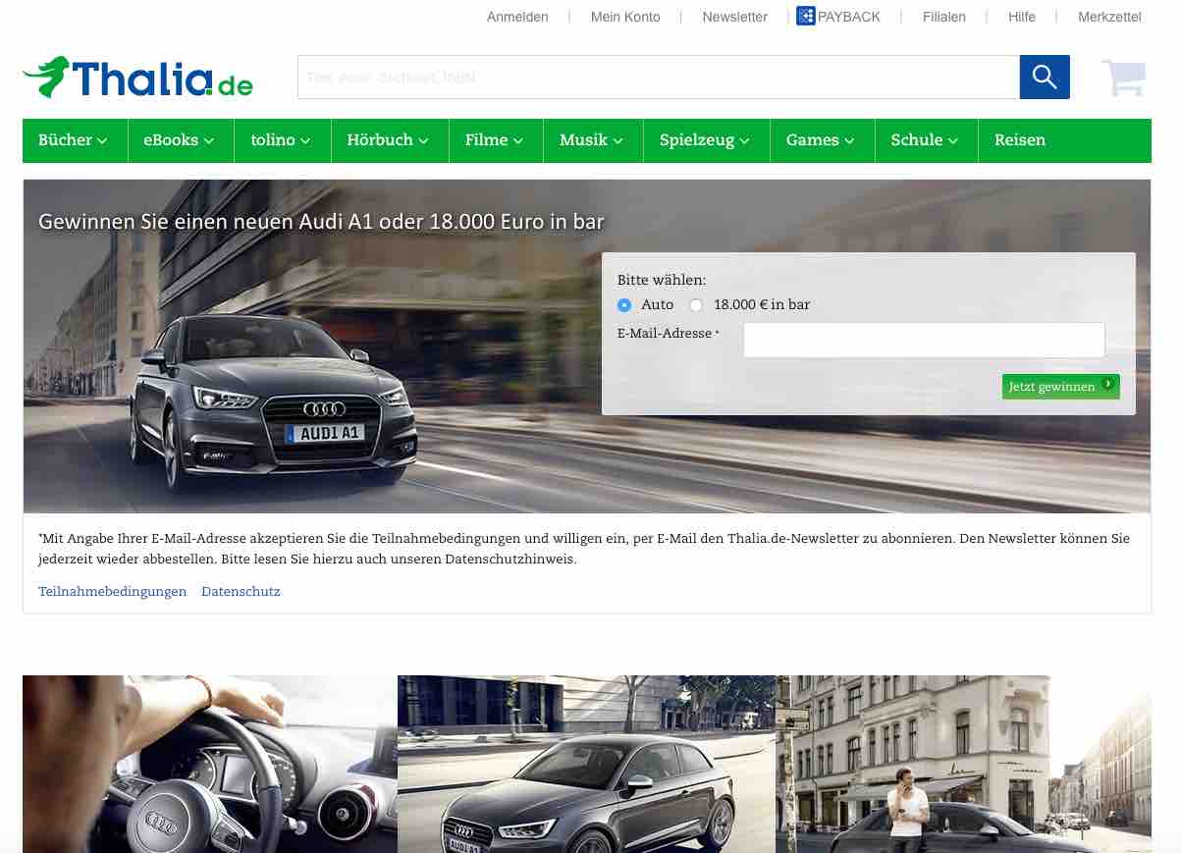The image size is (1181, 853).
Task: Expand the Filme menu chevron
Action: [x=518, y=141]
